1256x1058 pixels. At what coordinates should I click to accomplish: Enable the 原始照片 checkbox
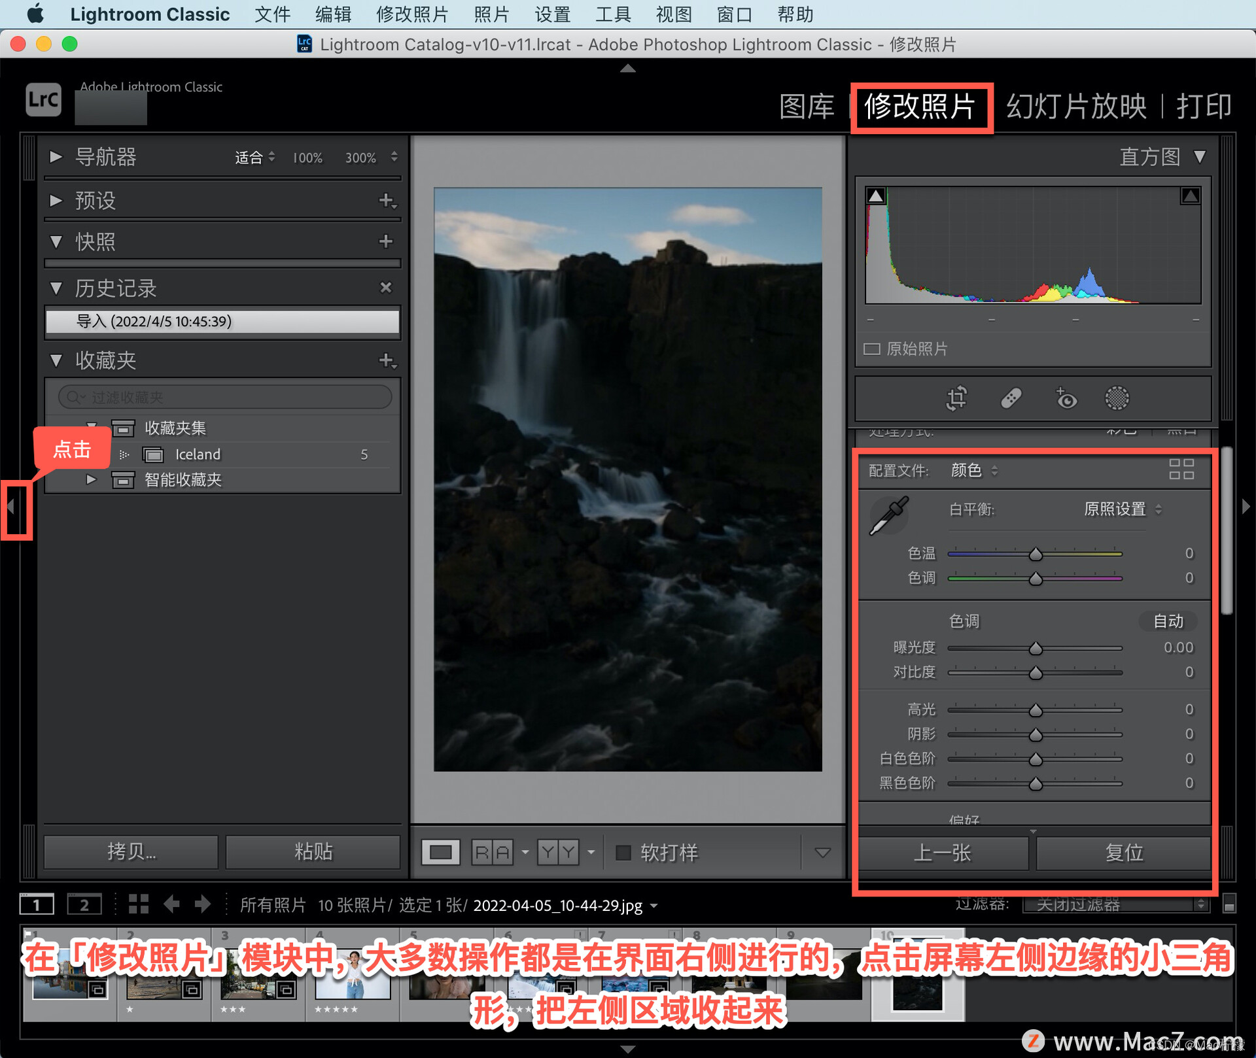click(x=872, y=349)
